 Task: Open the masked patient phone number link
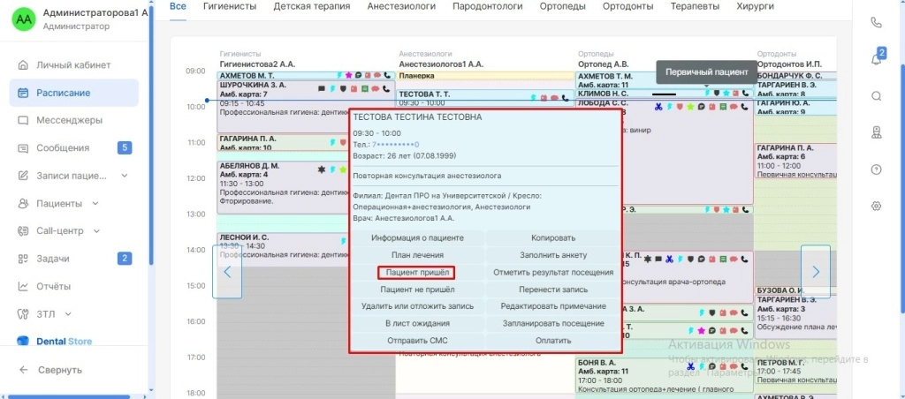(x=395, y=144)
